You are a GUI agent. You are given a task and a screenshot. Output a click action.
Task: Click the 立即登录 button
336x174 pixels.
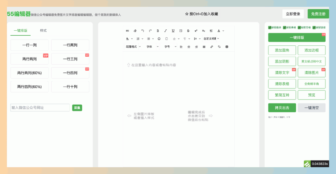tap(293, 14)
